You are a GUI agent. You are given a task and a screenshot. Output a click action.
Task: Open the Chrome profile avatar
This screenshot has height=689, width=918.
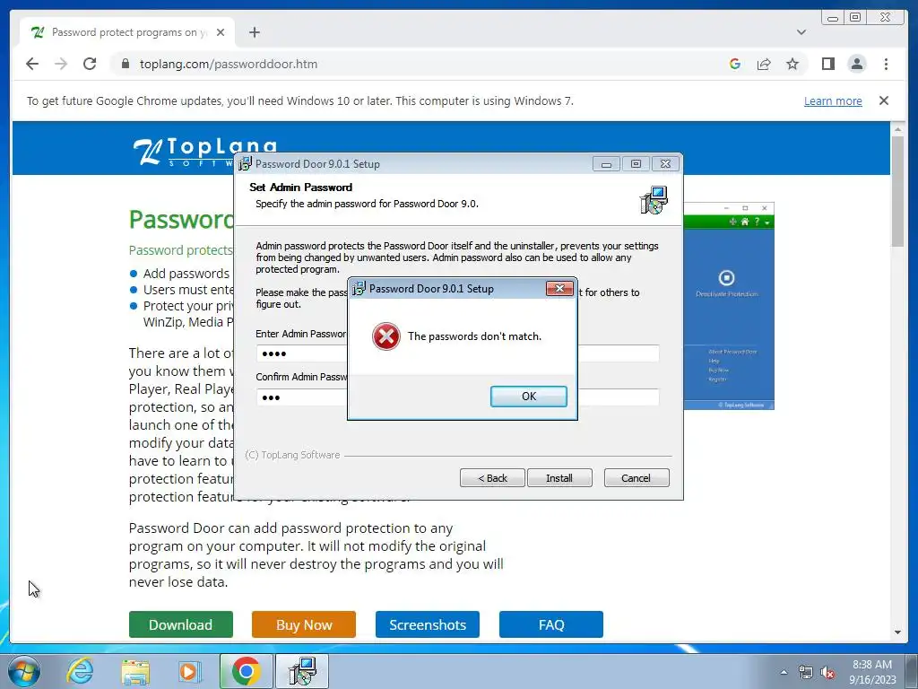tap(856, 64)
